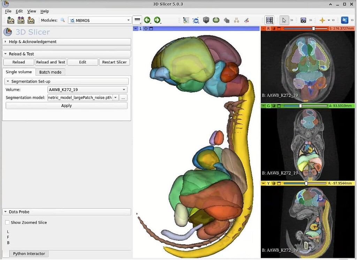Image resolution: width=357 pixels, height=260 pixels.
Task: Switch to the Batch mode tab
Action: tap(50, 72)
